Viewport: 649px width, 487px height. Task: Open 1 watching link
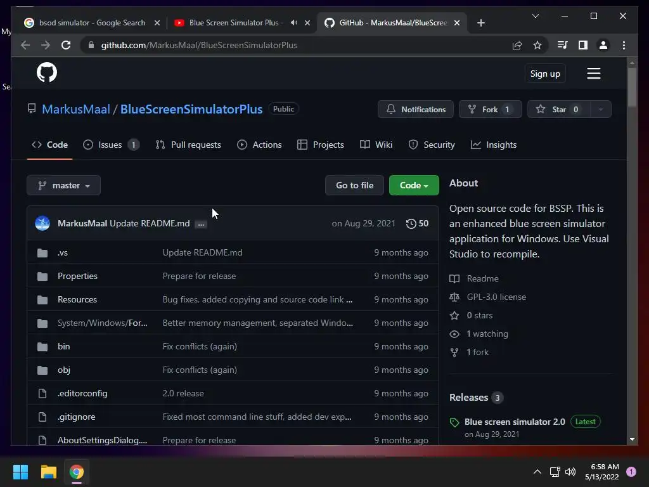(x=487, y=334)
